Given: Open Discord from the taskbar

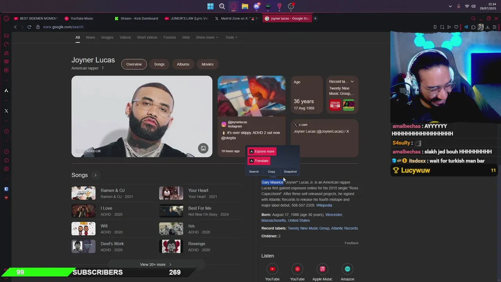Looking at the screenshot, I should coord(257,6).
